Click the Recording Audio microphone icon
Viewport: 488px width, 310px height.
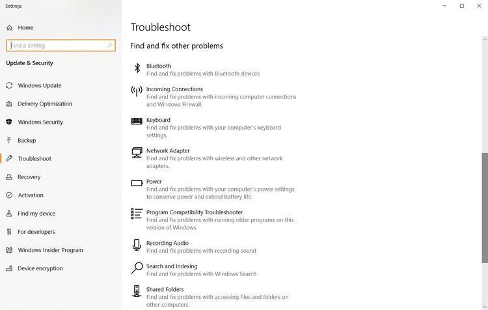pyautogui.click(x=137, y=244)
